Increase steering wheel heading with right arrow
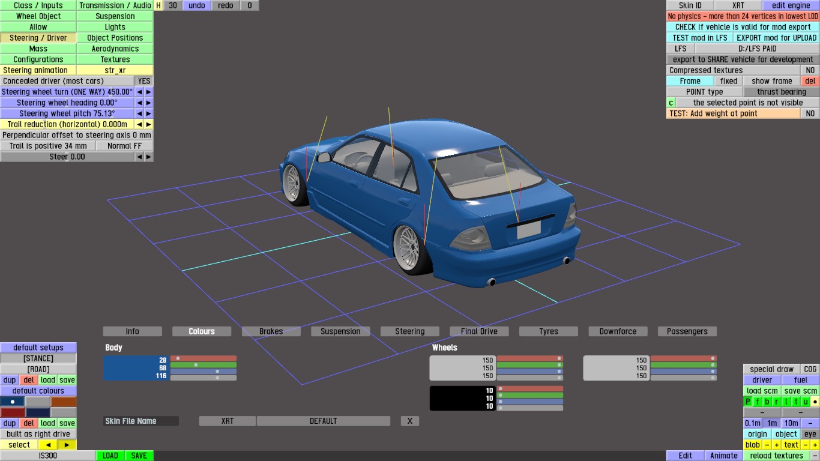Image resolution: width=820 pixels, height=461 pixels. [x=149, y=103]
